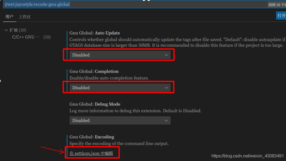Click the settings search box with @ext:jaycetyle.vscode-gnu-global

click(x=144, y=4)
